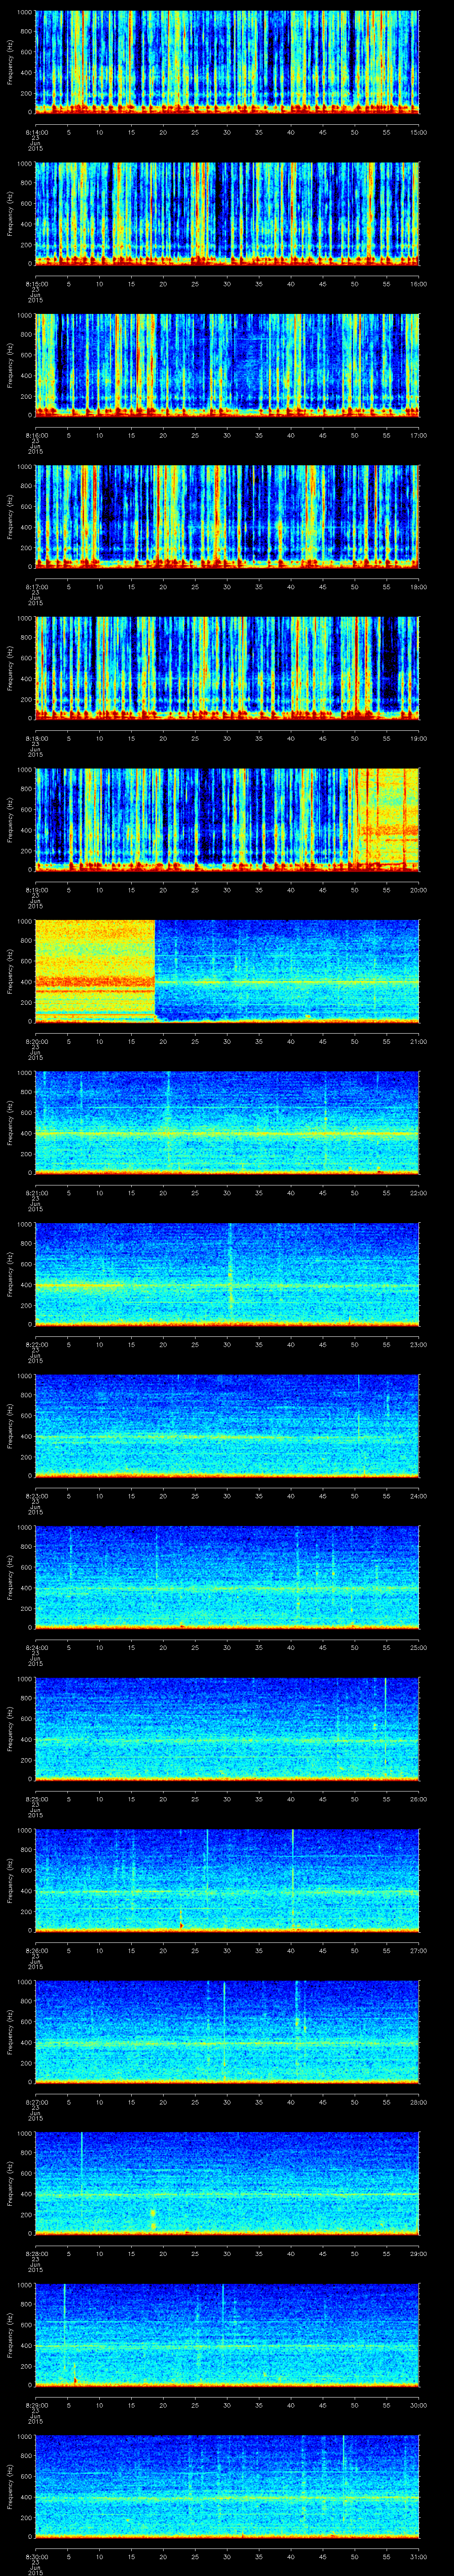
Task: Click the spectrogram panel starting at 8:24:00
Action: [x=227, y=1577]
